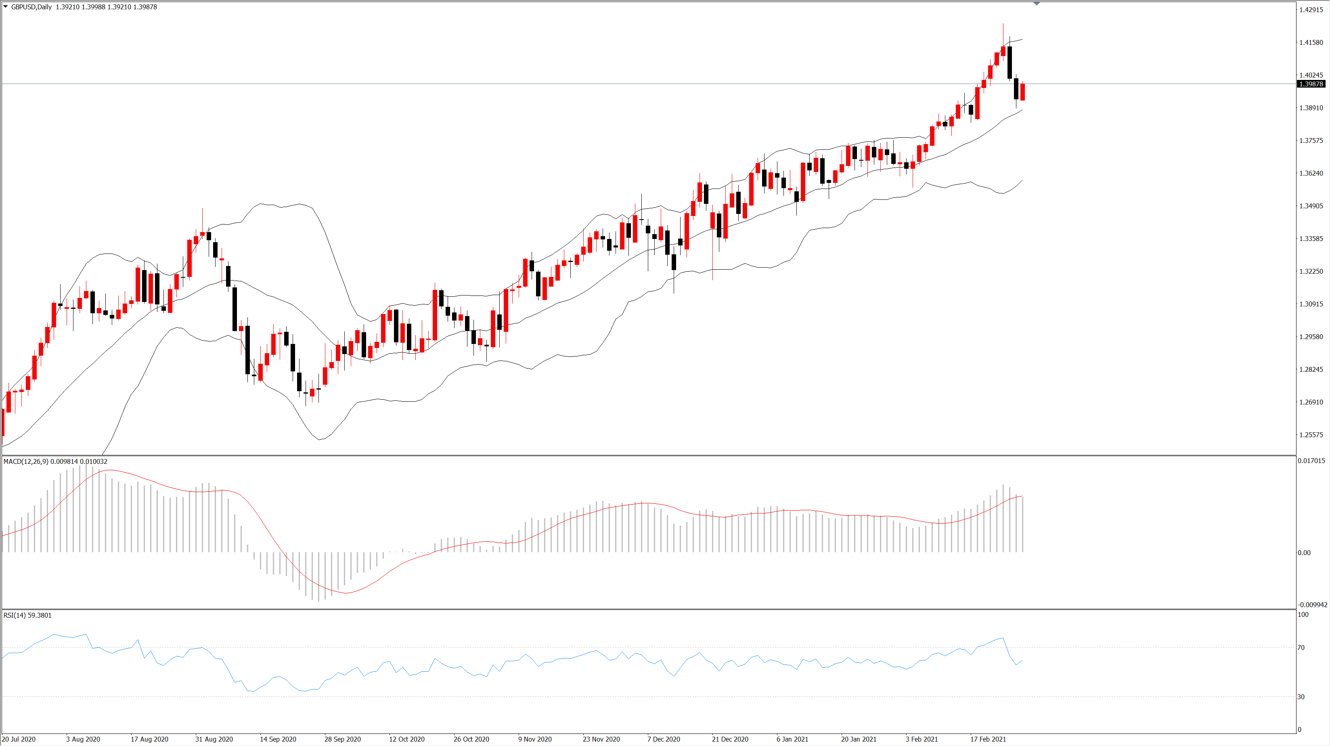
Task: Click the GBPUSD,Daily chart title text
Action: (x=31, y=7)
